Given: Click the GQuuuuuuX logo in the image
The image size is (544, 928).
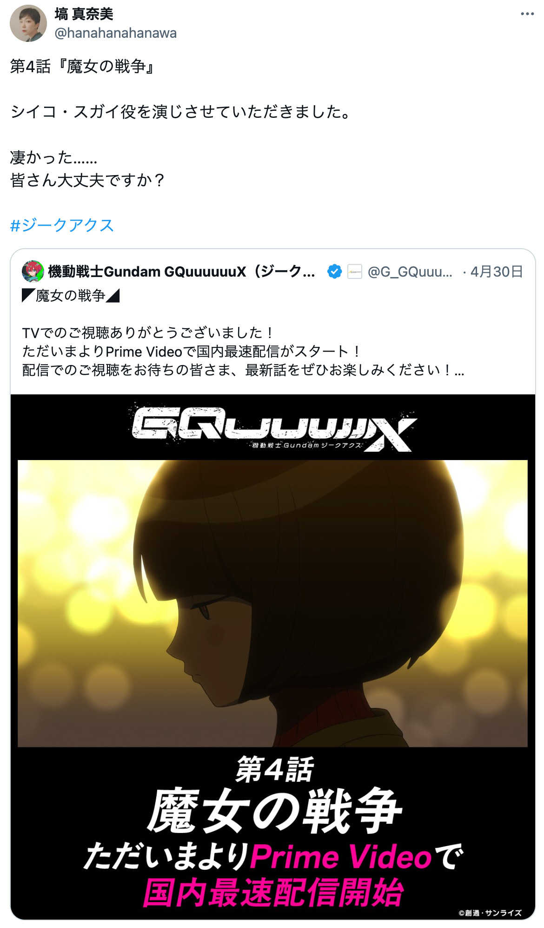Looking at the screenshot, I should [x=273, y=427].
